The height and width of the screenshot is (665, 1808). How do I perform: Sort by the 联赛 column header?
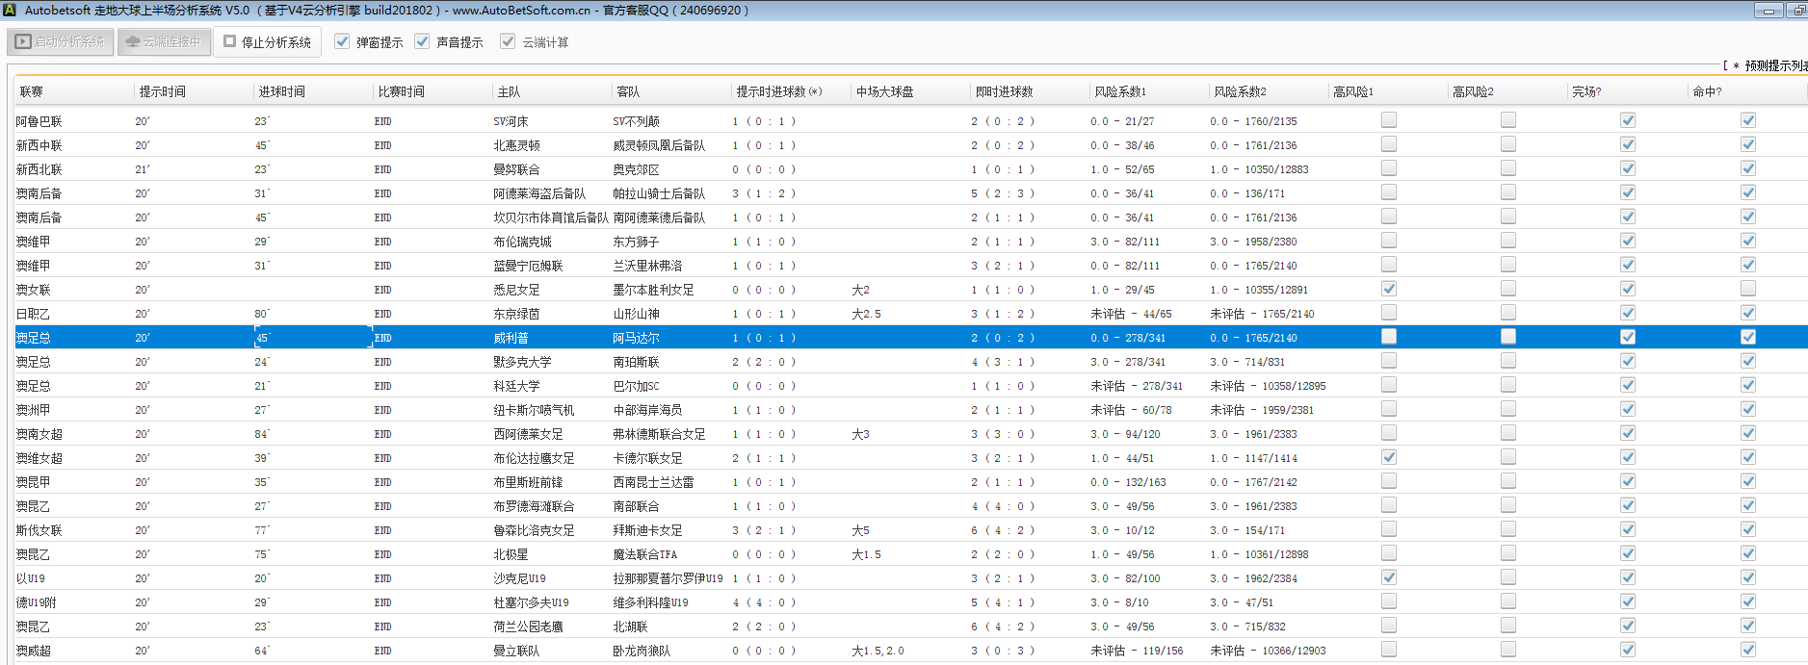coord(32,91)
